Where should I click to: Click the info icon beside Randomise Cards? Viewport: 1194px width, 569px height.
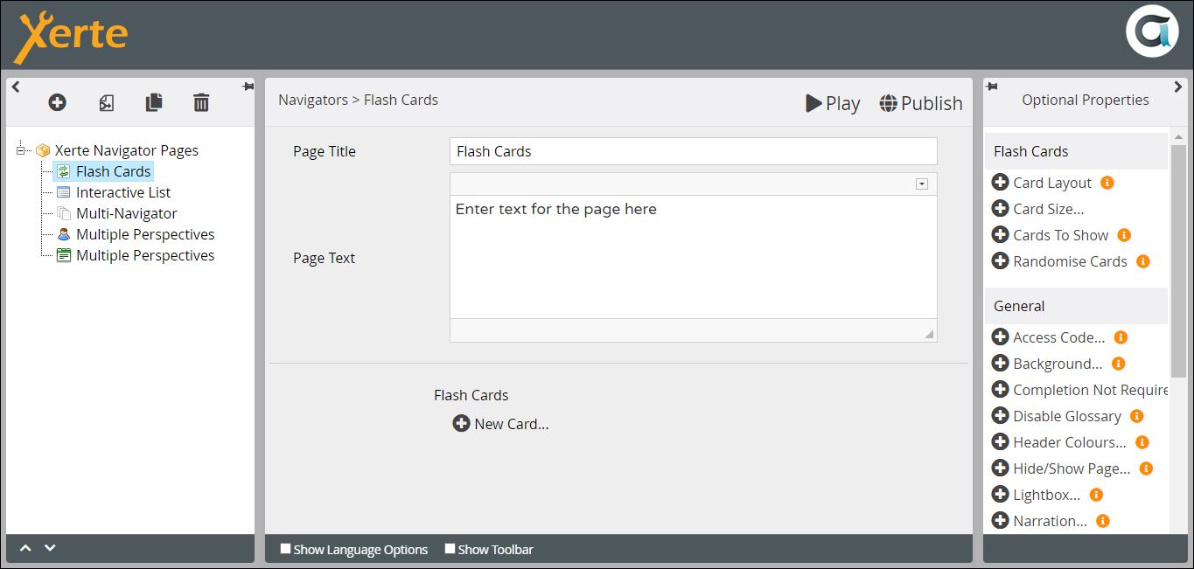(1142, 261)
